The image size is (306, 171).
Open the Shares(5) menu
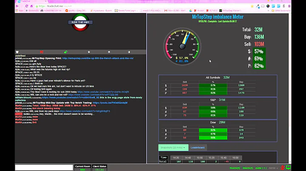coord(248,168)
